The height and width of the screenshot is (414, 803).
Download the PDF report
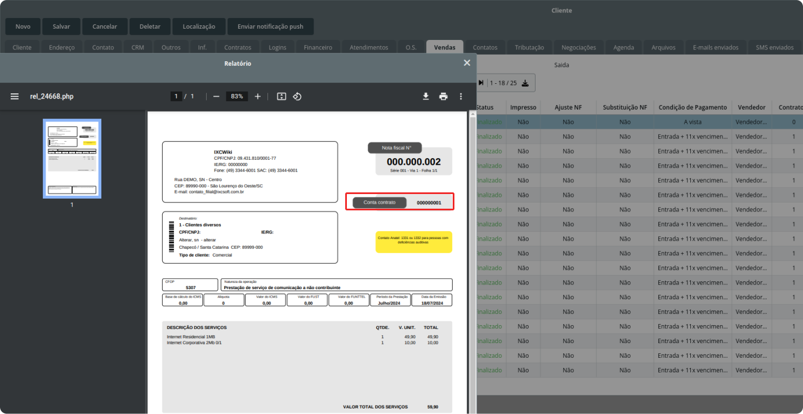(426, 96)
